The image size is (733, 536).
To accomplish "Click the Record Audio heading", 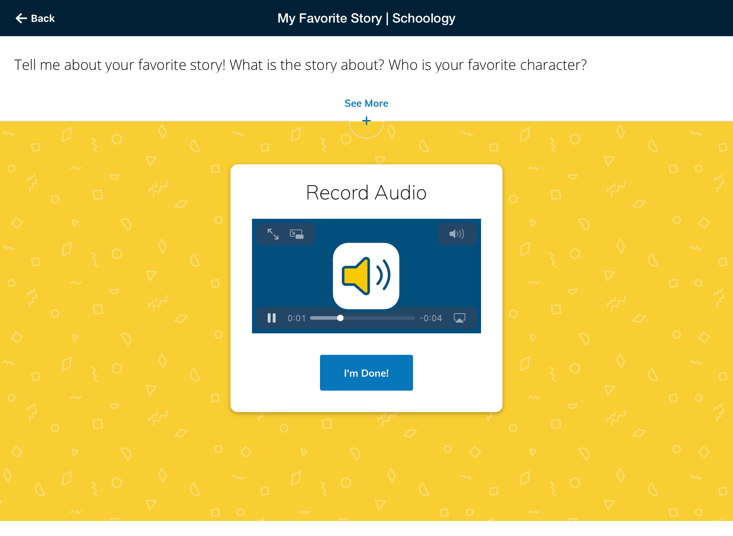I will point(366,193).
